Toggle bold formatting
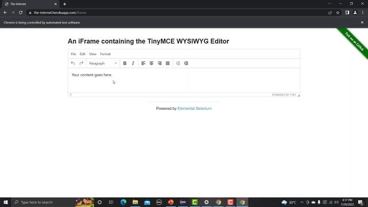This screenshot has width=368, height=207. (125, 63)
